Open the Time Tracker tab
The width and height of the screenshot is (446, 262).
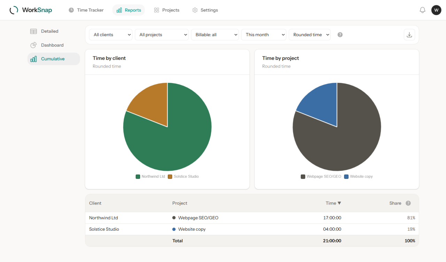click(86, 10)
